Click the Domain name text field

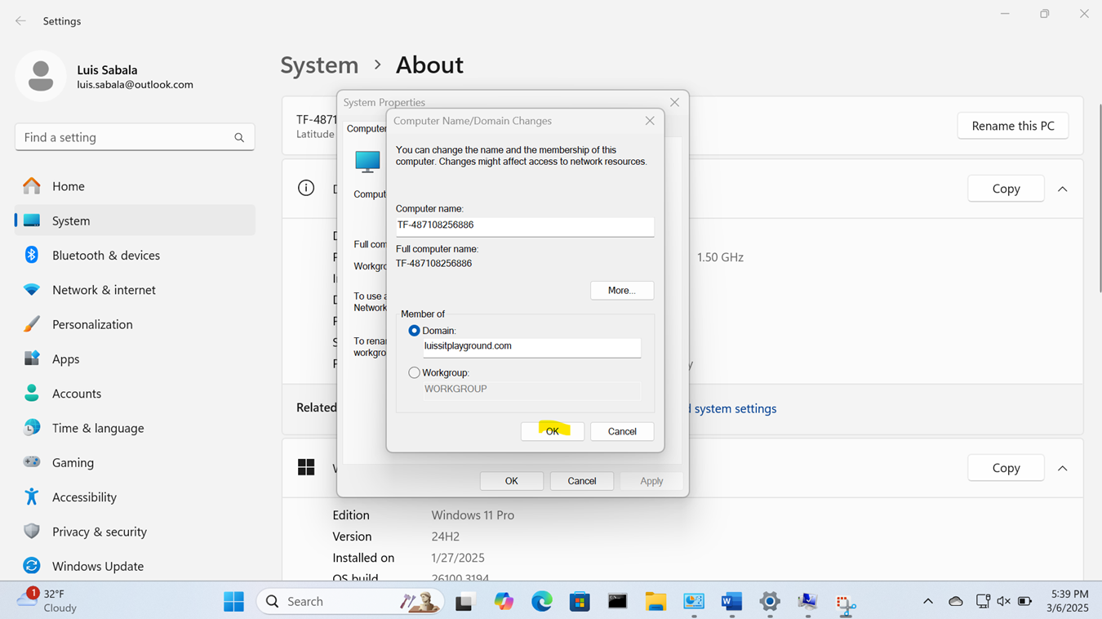(531, 347)
